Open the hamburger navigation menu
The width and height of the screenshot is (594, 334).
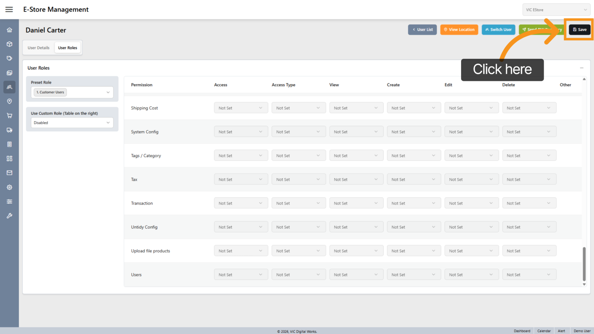[x=9, y=10]
